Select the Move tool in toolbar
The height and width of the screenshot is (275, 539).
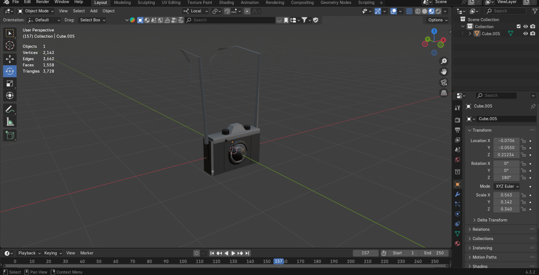tap(10, 59)
